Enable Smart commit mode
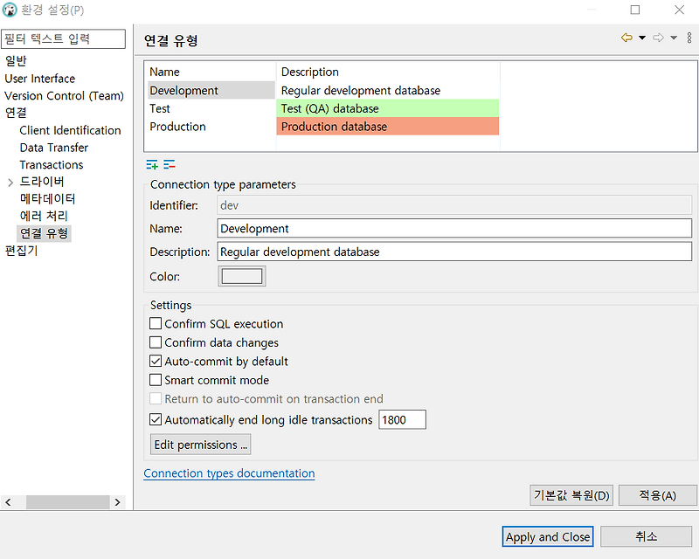699x559 pixels. [156, 379]
